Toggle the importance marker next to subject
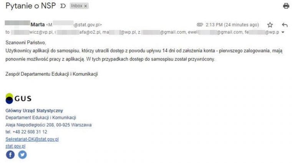This screenshot has height=163, width=295. [63, 6]
